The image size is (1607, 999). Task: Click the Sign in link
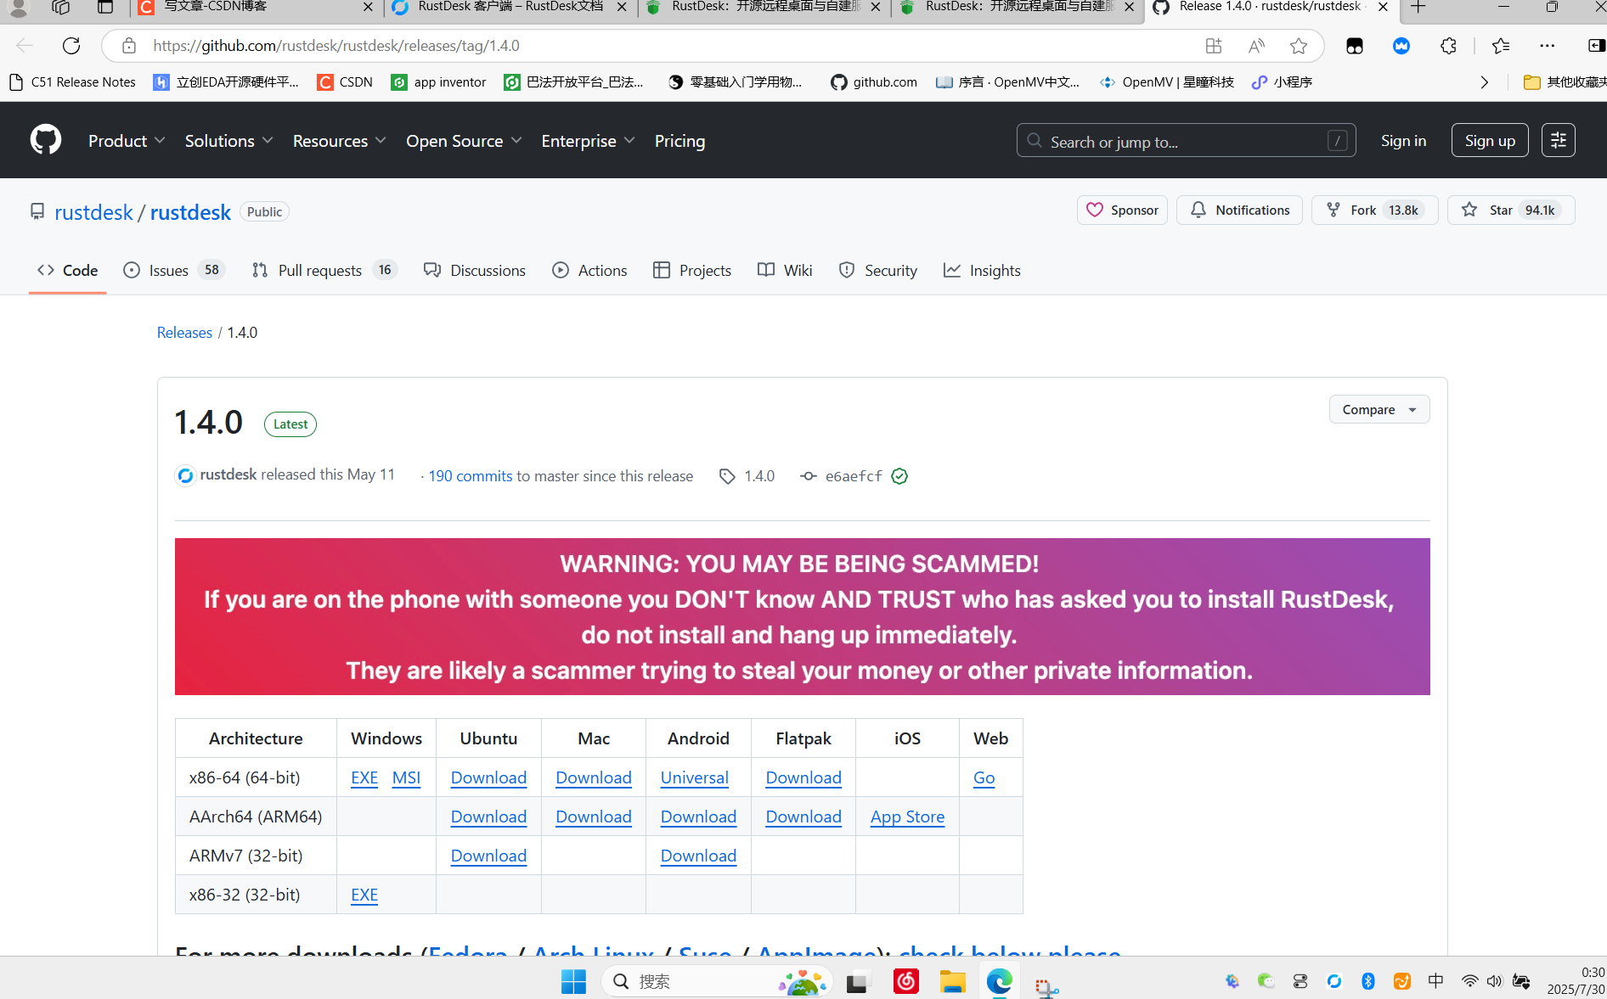(1403, 141)
